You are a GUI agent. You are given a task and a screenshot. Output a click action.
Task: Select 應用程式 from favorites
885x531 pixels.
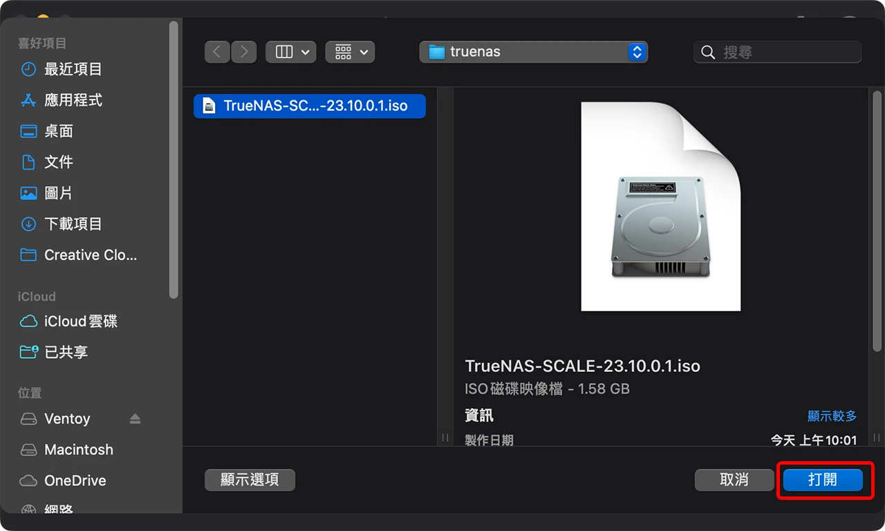click(x=73, y=100)
